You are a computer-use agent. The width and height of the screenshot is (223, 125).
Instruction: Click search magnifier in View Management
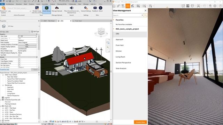point(145,15)
